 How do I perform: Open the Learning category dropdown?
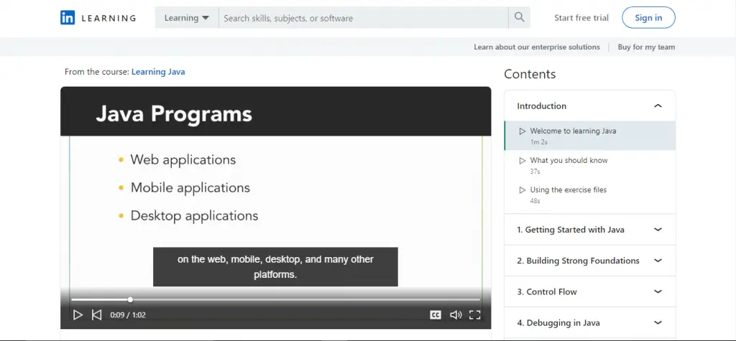coord(186,18)
